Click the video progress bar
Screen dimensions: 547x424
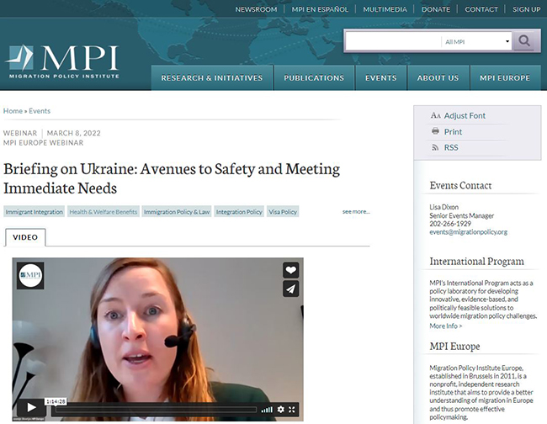(x=156, y=410)
